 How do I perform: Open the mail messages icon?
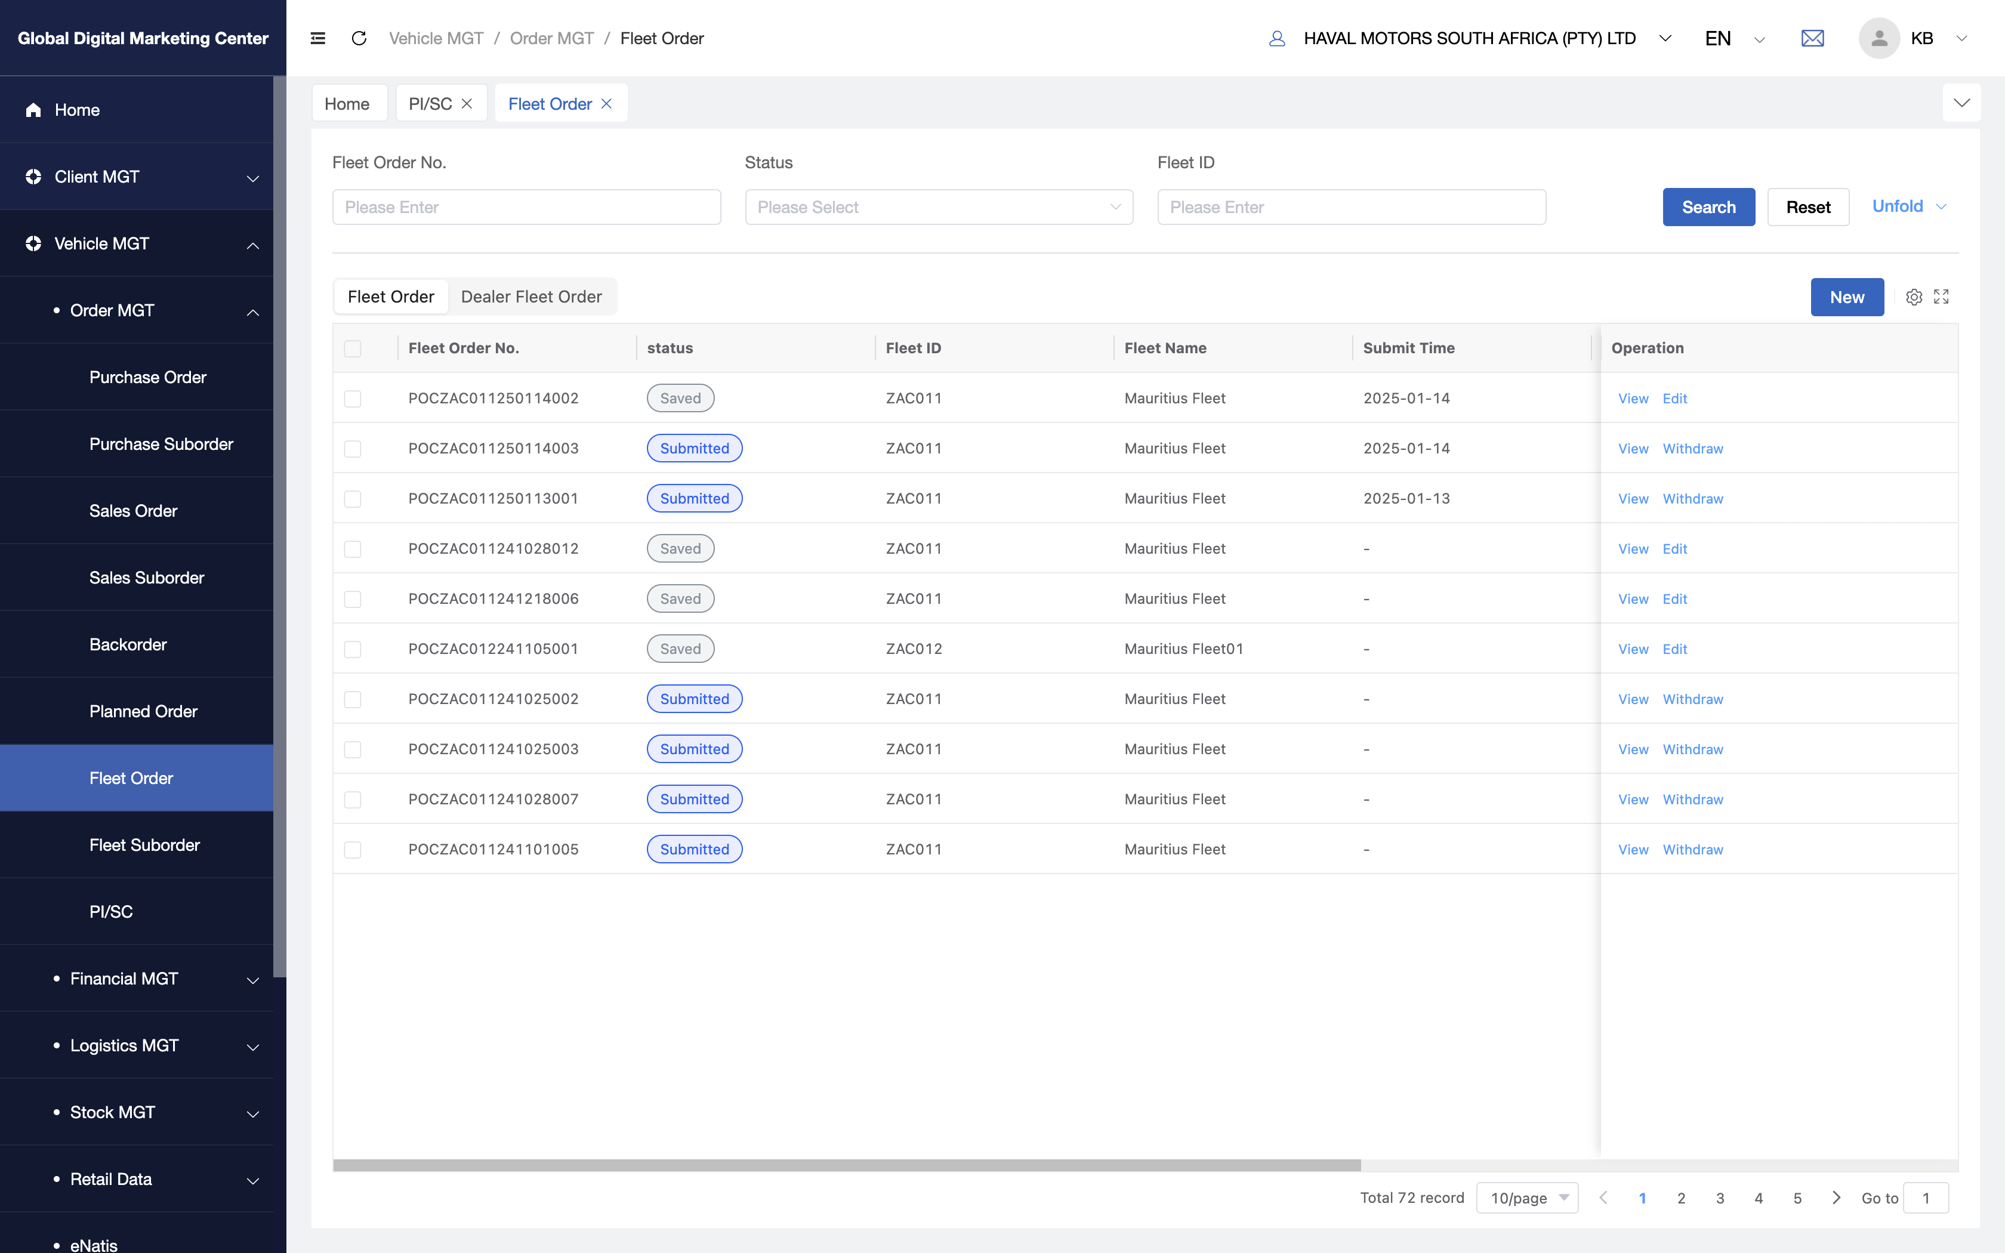click(x=1812, y=38)
